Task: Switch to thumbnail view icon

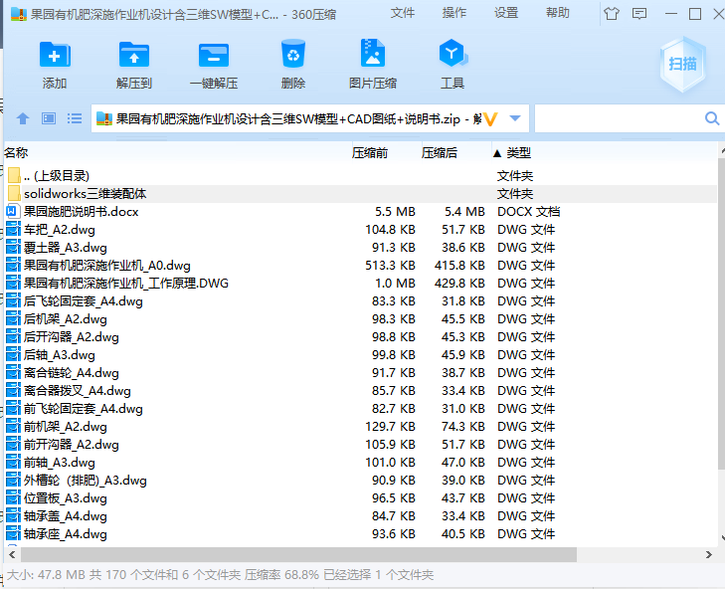Action: pos(49,119)
